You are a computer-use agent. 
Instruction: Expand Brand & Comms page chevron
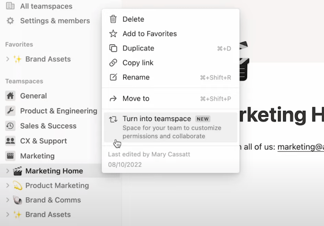(8, 200)
